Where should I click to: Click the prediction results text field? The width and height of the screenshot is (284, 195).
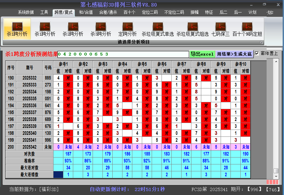tap(123, 54)
